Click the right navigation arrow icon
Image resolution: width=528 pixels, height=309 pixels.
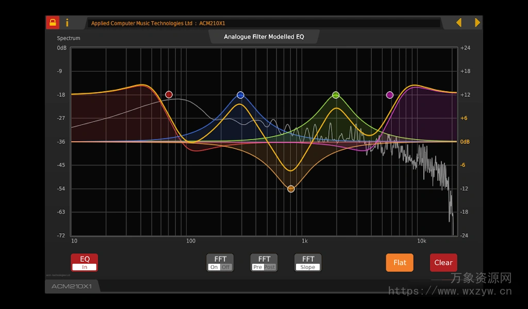click(477, 23)
